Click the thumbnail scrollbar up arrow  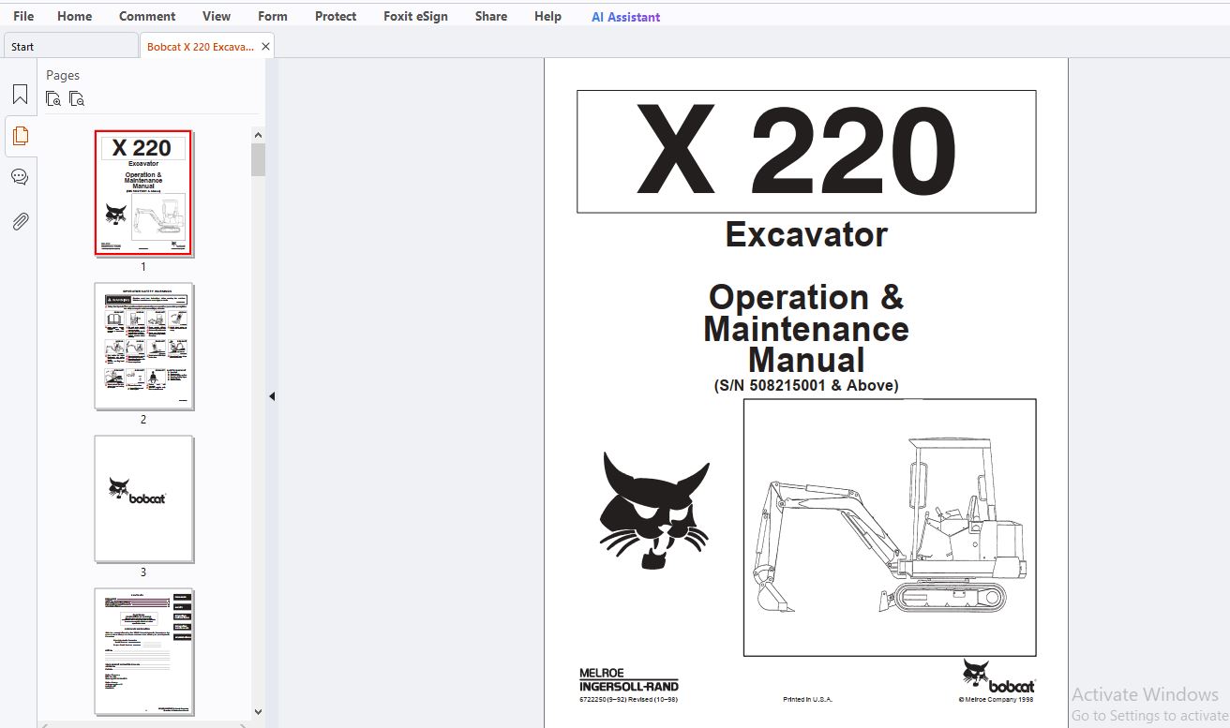pos(258,136)
